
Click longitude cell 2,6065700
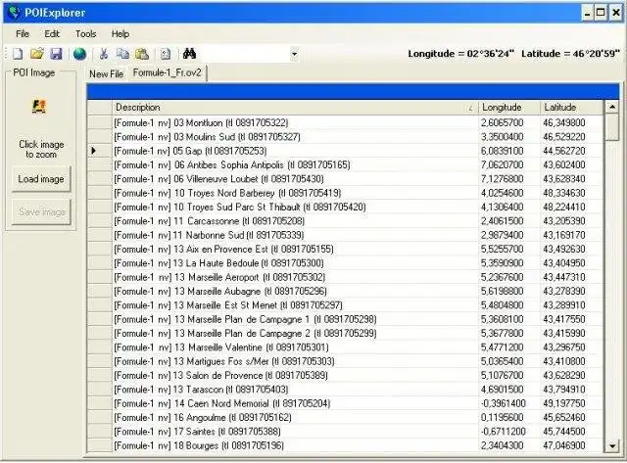tap(509, 122)
